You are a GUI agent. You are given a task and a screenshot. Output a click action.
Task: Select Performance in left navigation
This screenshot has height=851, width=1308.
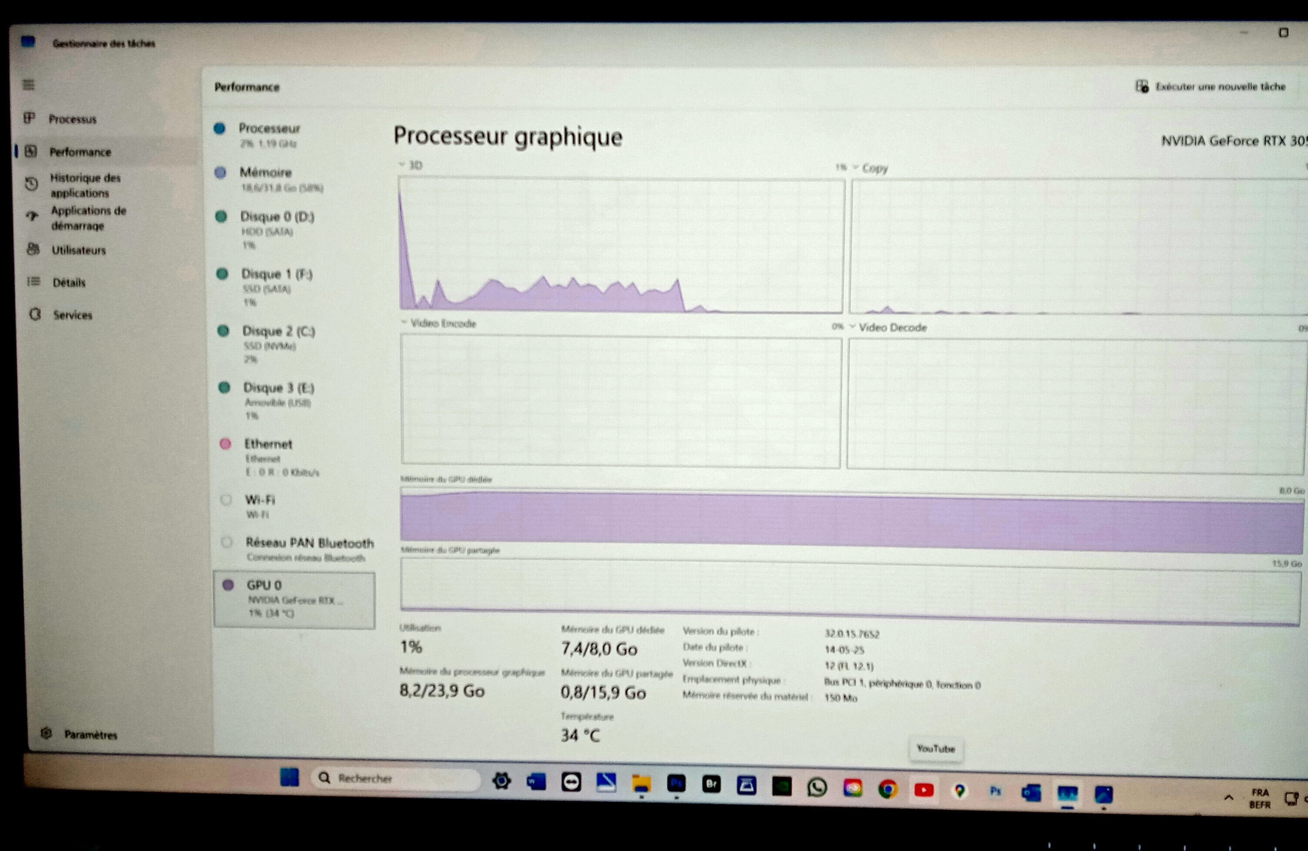pos(79,152)
